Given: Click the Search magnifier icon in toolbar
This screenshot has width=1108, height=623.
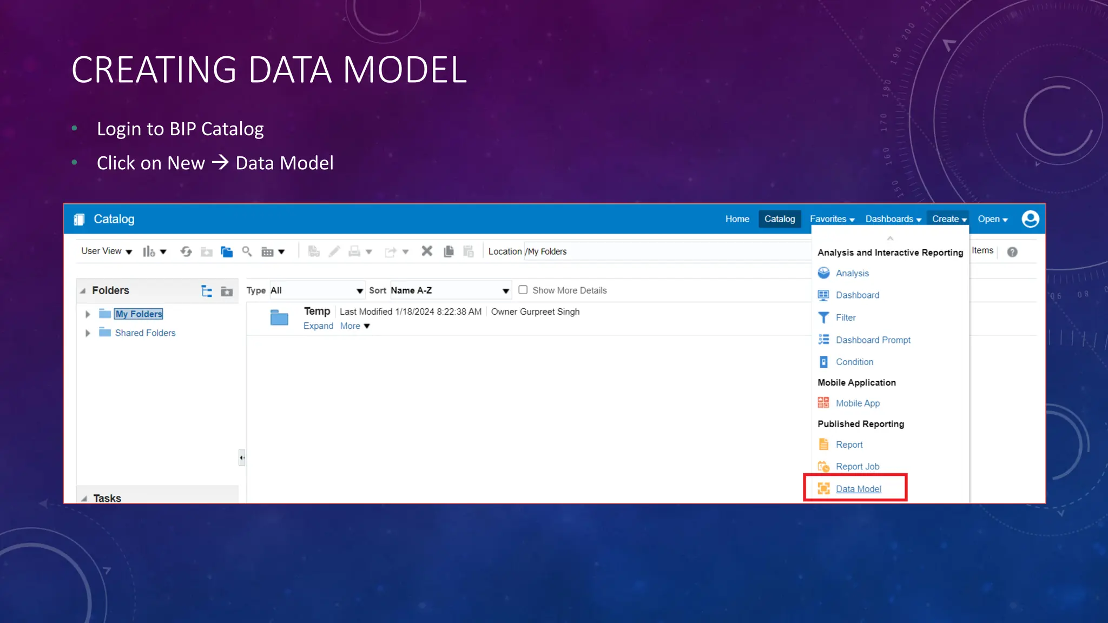Looking at the screenshot, I should [247, 251].
